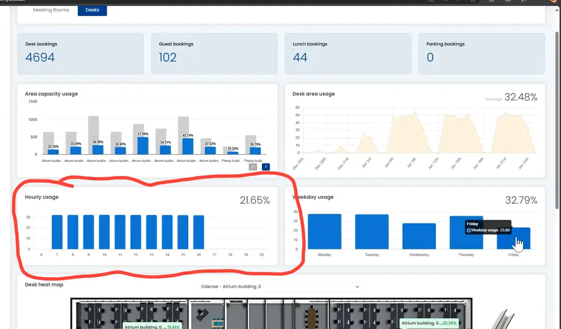Screen dimensions: 561x329
Task: Click the hour 12 hourly usage bar
Action: [x=136, y=232]
